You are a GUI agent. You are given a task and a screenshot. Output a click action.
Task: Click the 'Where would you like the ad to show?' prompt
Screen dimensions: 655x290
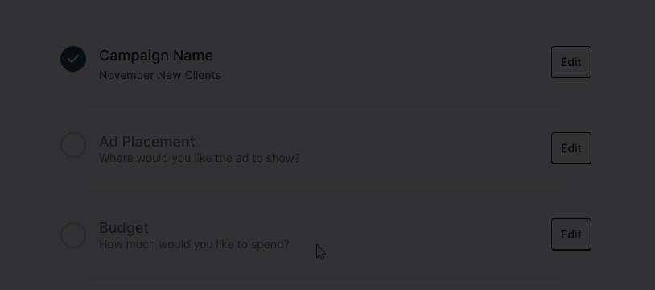tap(200, 158)
